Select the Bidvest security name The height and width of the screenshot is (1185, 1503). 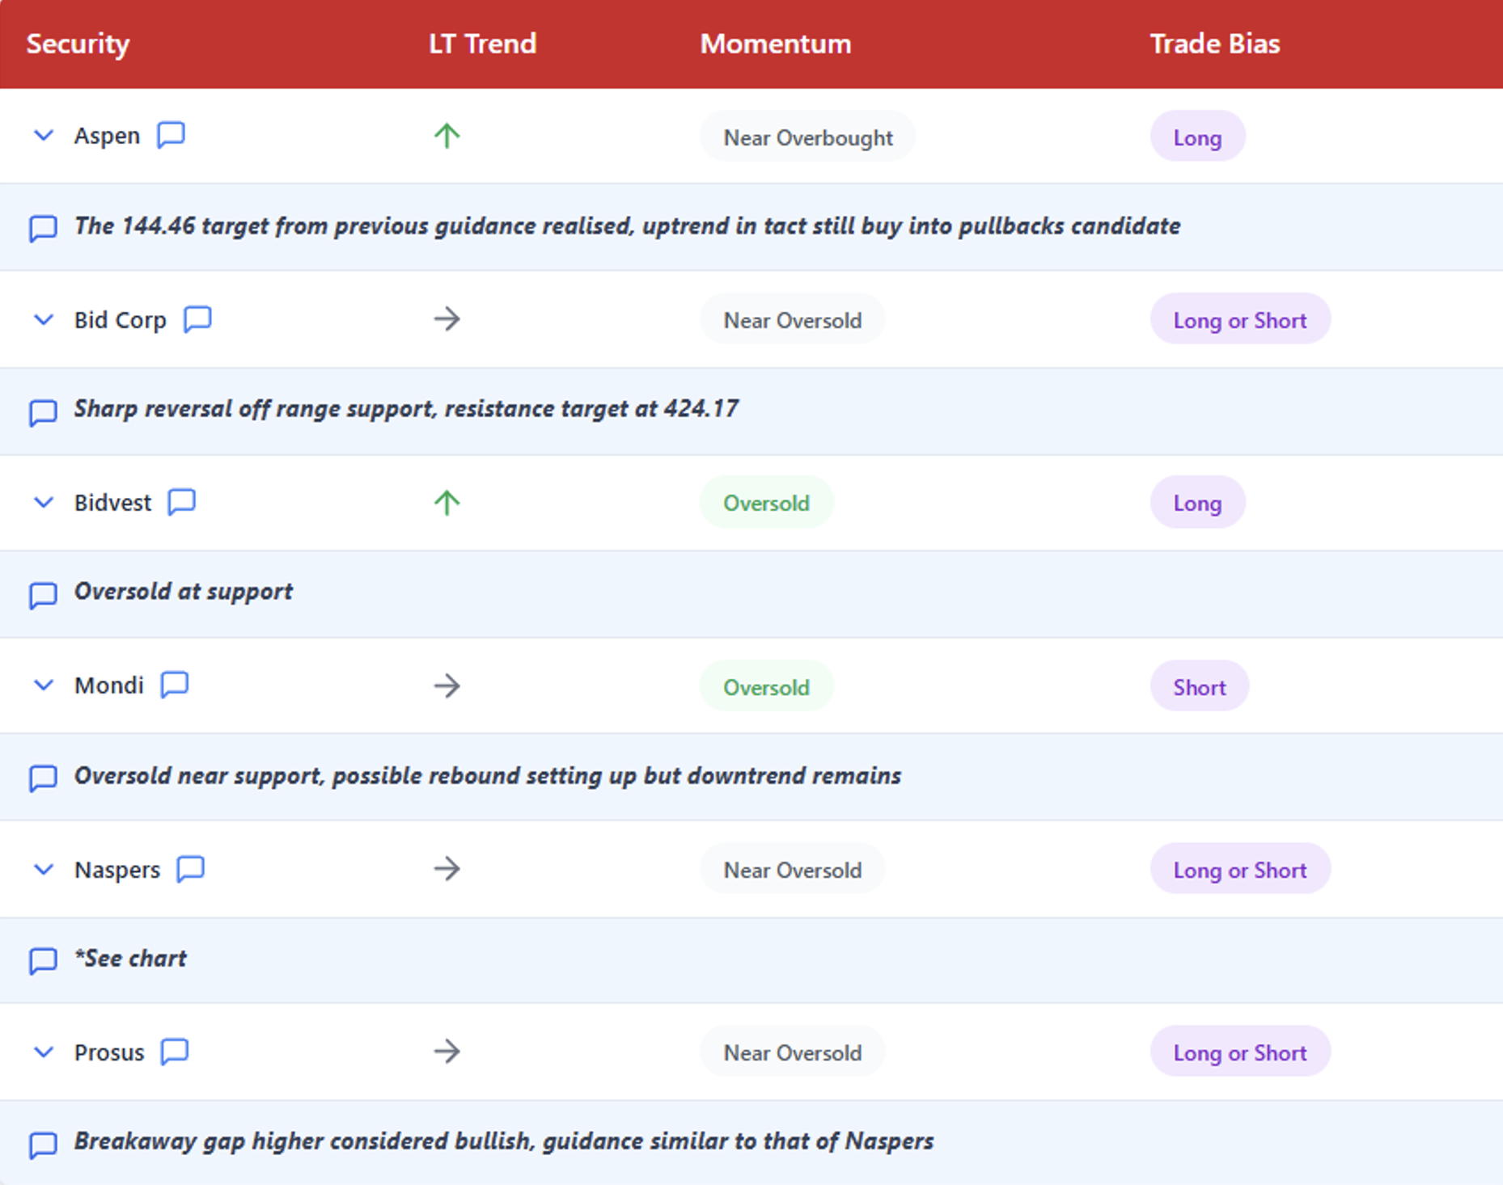(112, 503)
